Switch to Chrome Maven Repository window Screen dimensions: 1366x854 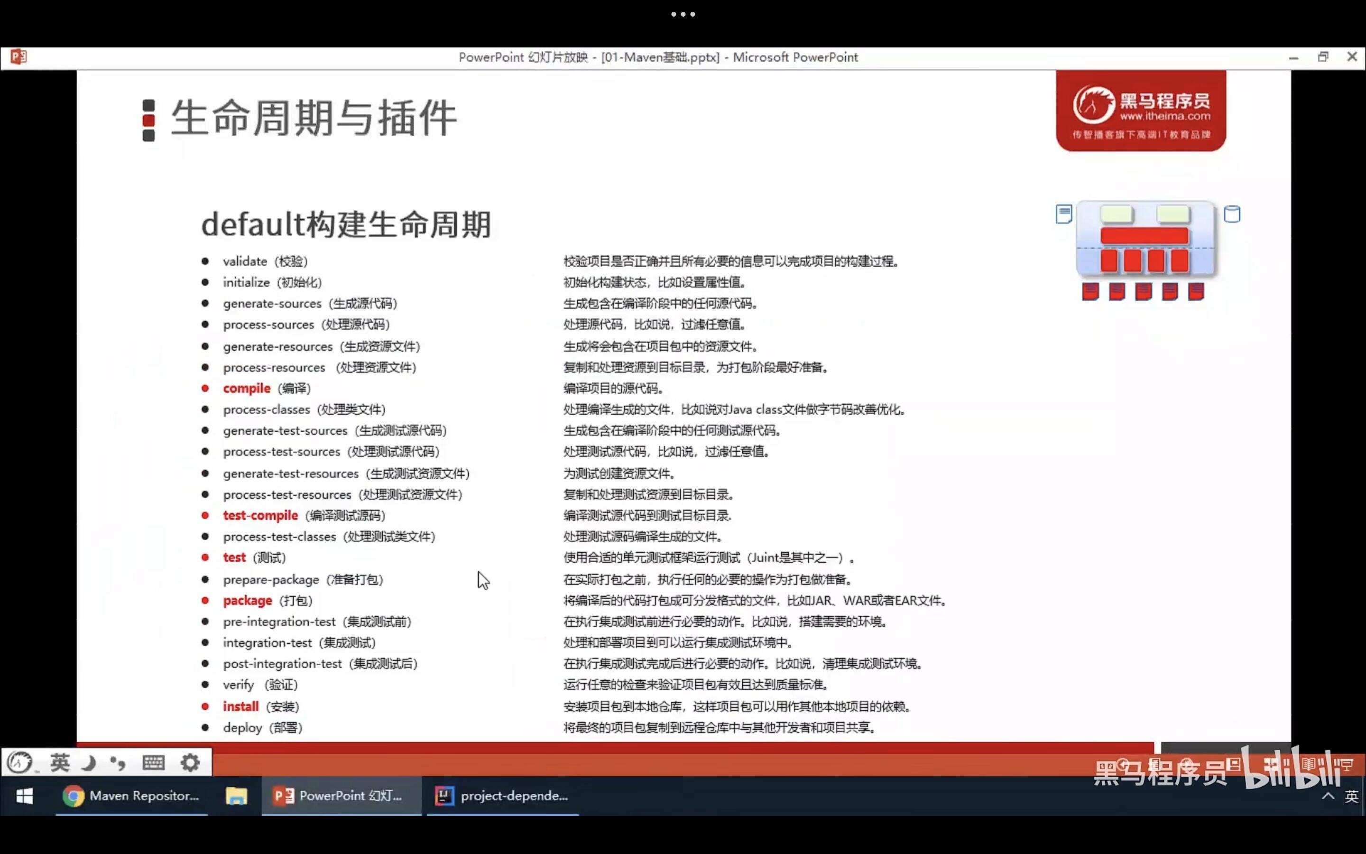click(131, 796)
